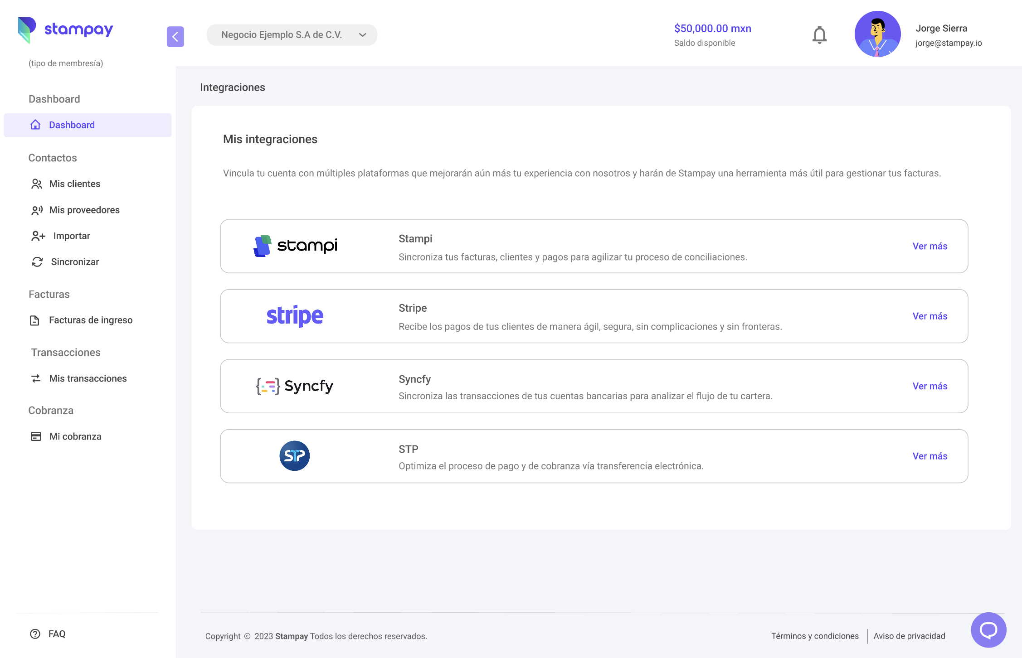1022x658 pixels.
Task: Select the Mis proveedores speaker icon
Action: tap(37, 209)
